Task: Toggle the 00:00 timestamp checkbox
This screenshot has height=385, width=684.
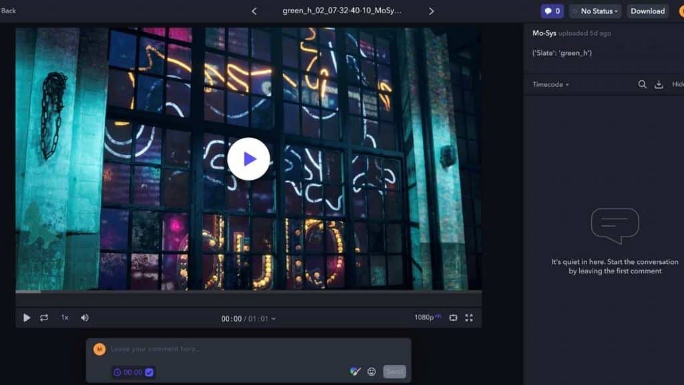Action: tap(149, 372)
